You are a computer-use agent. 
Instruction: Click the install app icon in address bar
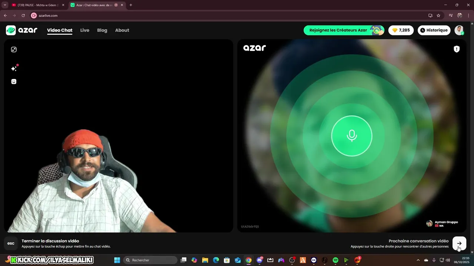430,16
